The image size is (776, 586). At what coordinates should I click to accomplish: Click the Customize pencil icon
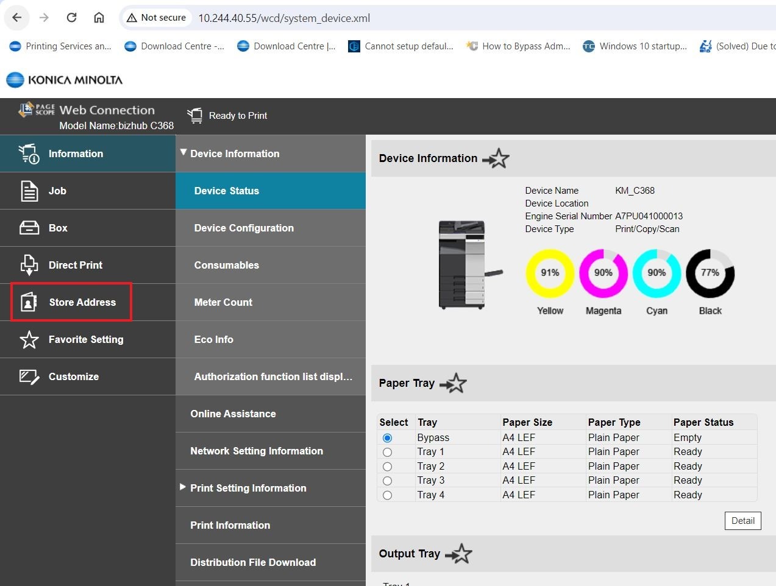(x=29, y=376)
